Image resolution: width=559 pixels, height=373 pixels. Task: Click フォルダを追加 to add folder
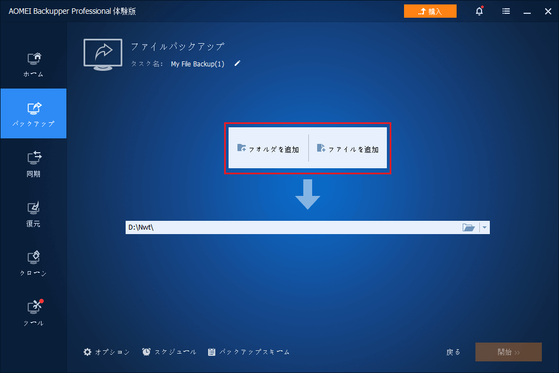pyautogui.click(x=268, y=148)
